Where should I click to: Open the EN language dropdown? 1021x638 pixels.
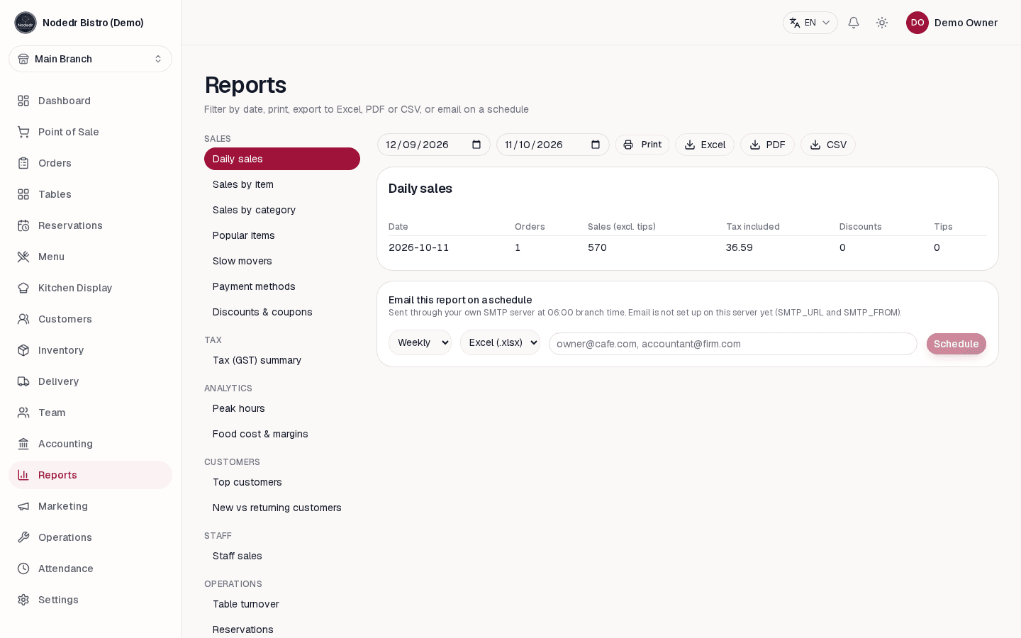coord(810,23)
